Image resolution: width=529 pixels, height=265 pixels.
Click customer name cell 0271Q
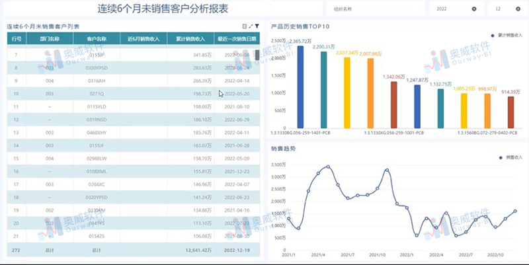[x=97, y=94]
